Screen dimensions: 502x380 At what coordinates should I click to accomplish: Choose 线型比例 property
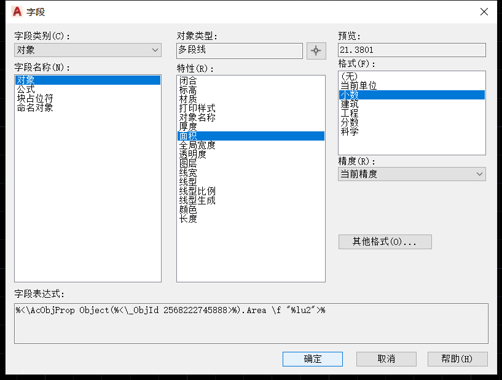(251, 192)
